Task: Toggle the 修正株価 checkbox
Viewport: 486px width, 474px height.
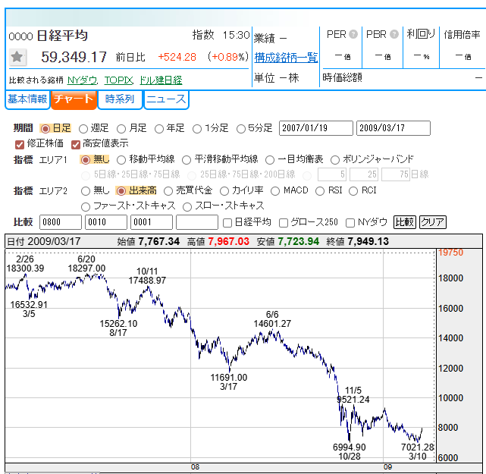Action: 20,144
